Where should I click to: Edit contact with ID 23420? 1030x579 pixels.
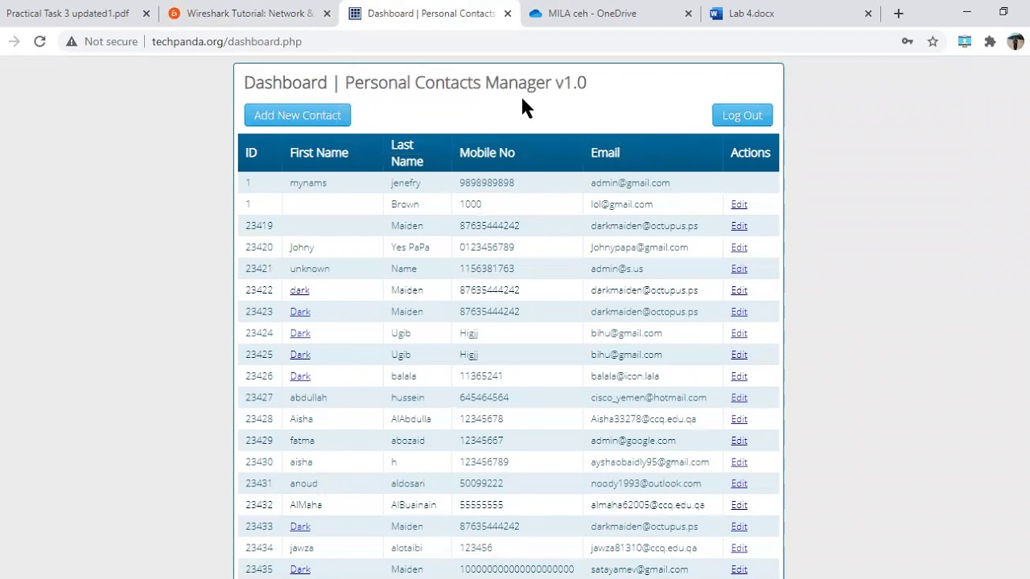point(739,248)
